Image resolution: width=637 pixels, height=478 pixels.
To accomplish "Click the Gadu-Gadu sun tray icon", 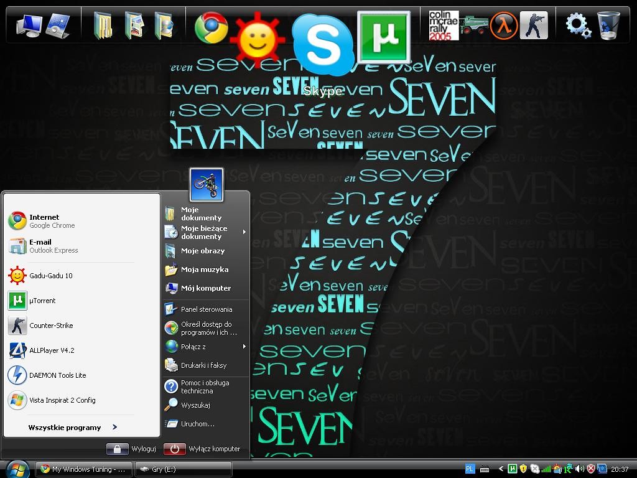I will (x=557, y=469).
